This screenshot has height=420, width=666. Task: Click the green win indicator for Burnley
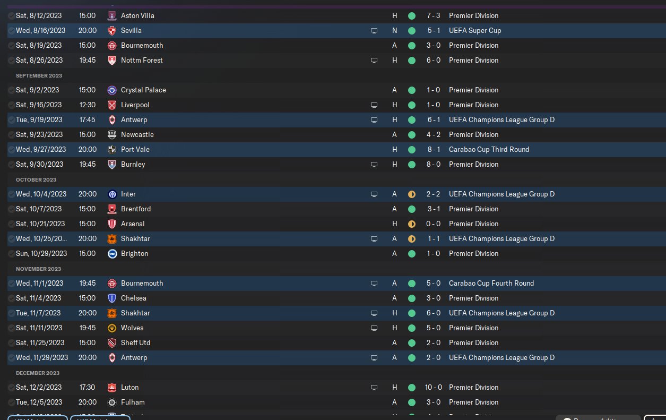tap(412, 165)
